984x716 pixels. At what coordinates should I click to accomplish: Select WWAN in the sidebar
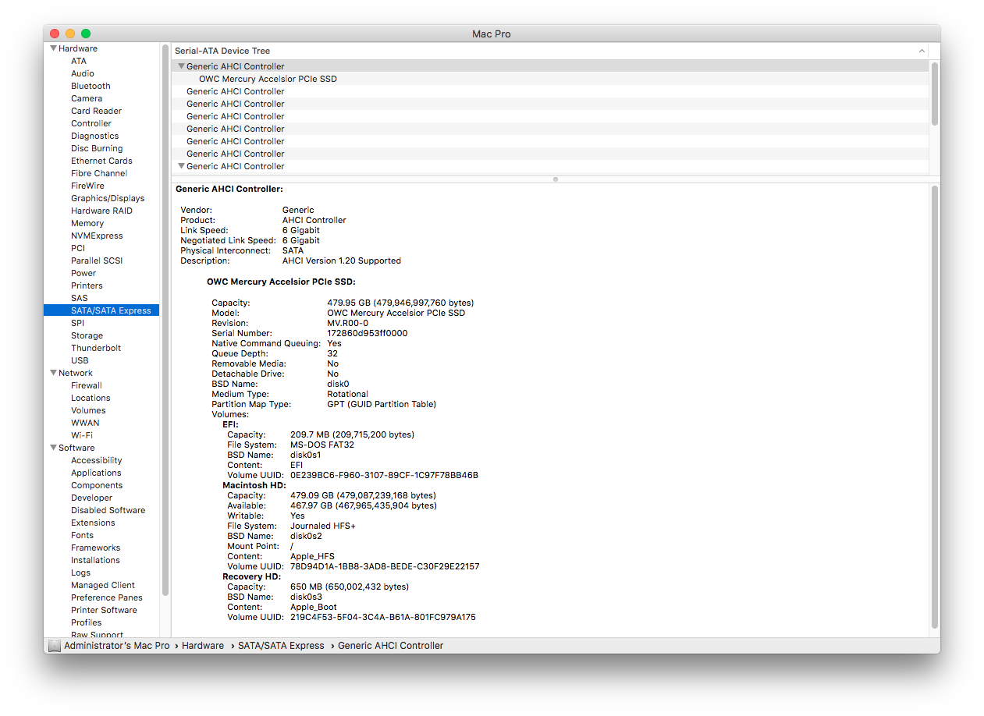coord(85,423)
